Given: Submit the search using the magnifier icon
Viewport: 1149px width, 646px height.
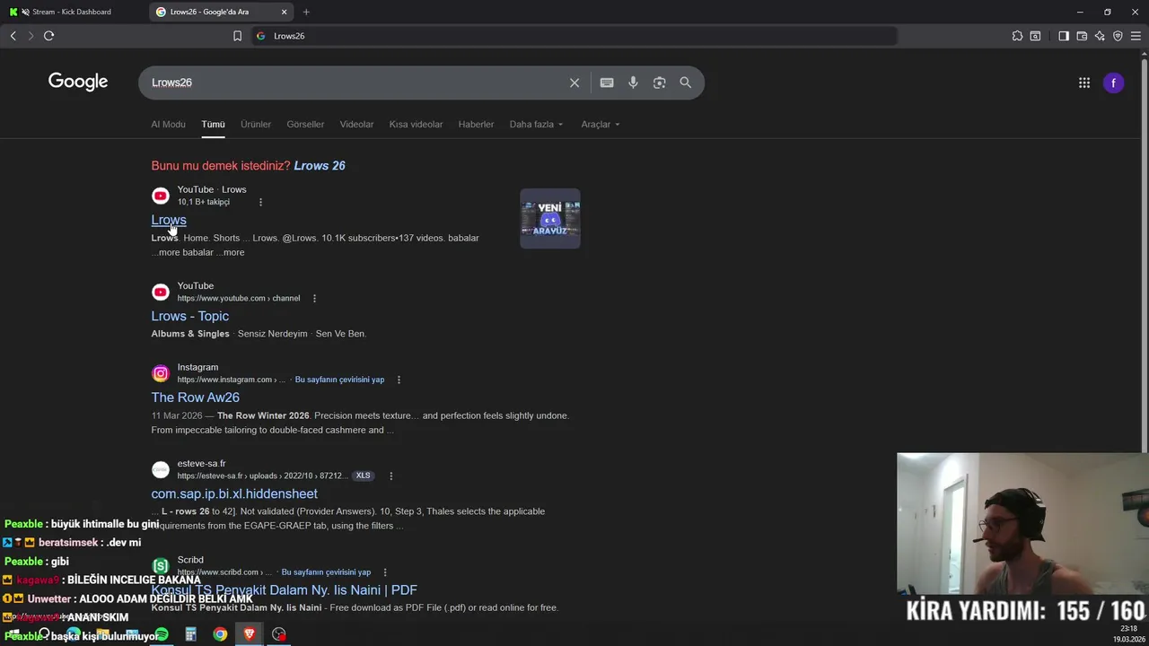Looking at the screenshot, I should (x=686, y=83).
